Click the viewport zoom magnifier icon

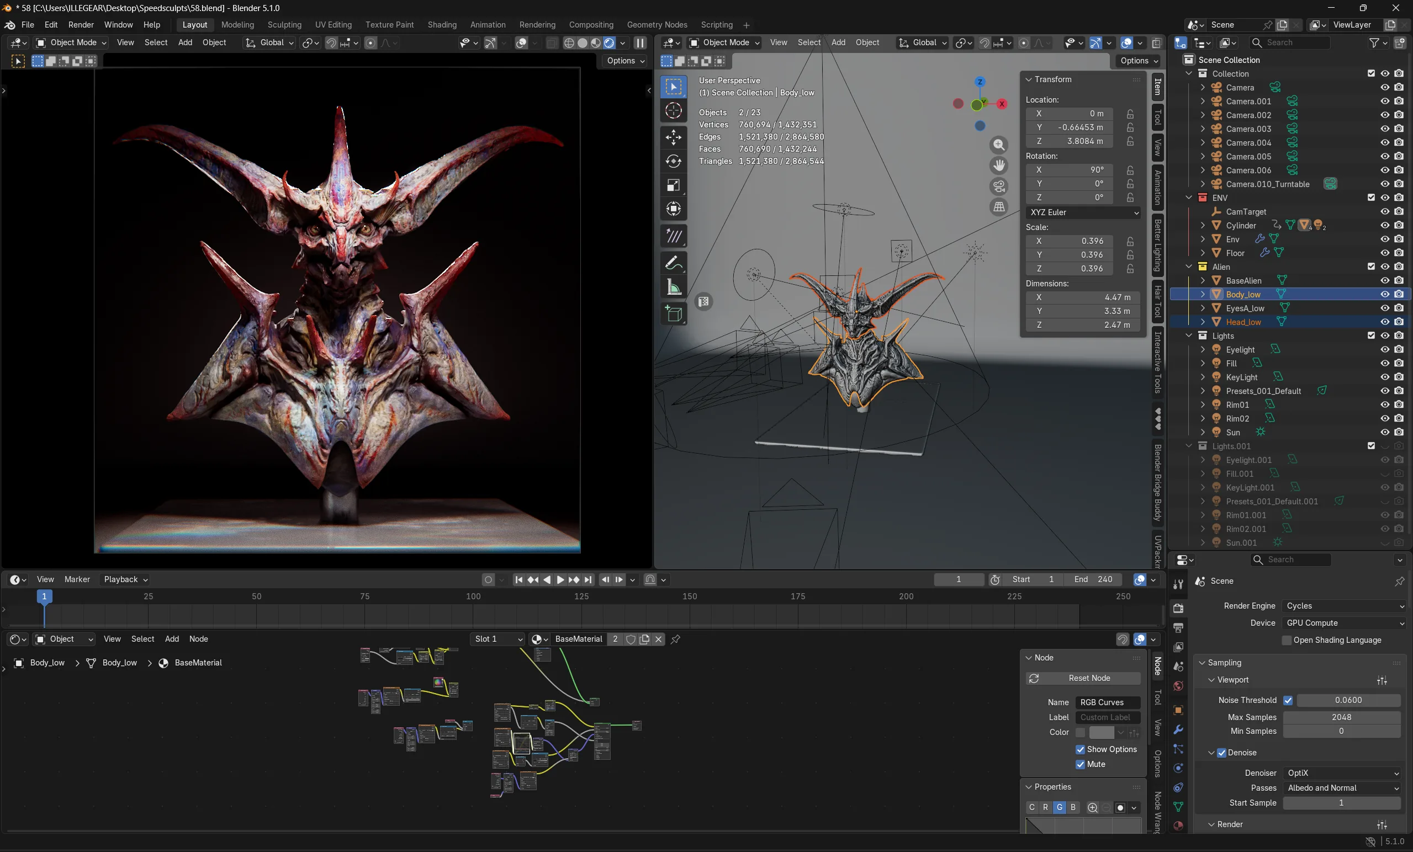998,145
